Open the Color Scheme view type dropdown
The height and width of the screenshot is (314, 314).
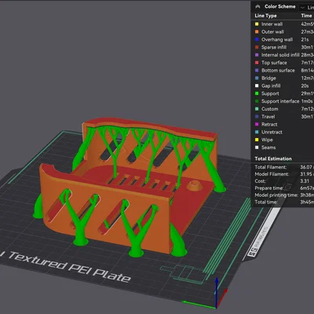pos(307,7)
